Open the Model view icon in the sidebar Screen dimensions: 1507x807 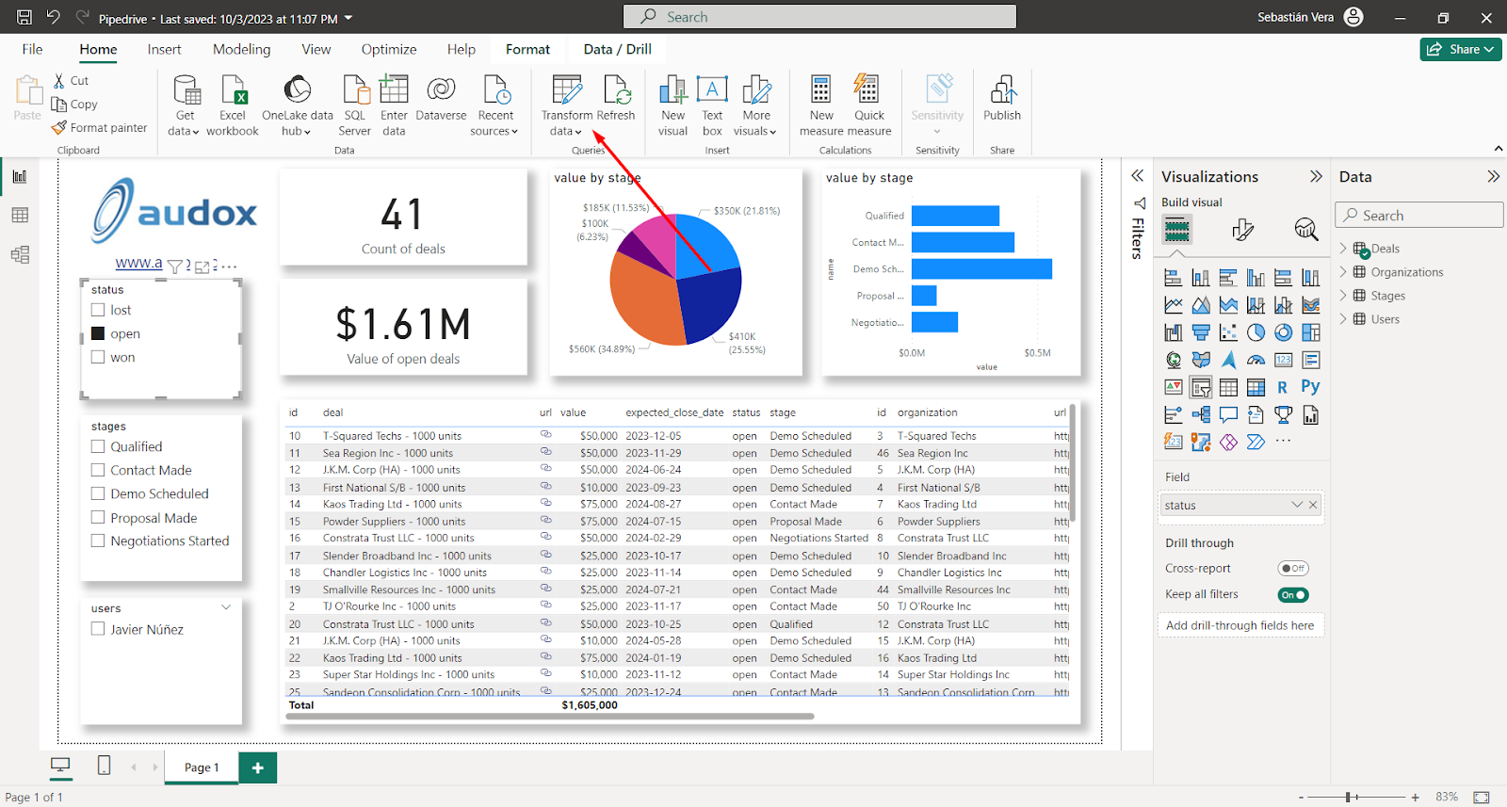[x=20, y=254]
